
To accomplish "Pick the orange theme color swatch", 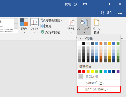I will point(101,43).
